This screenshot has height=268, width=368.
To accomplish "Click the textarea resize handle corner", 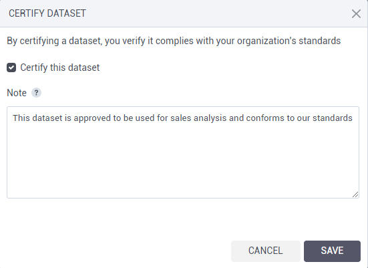I will [x=355, y=194].
